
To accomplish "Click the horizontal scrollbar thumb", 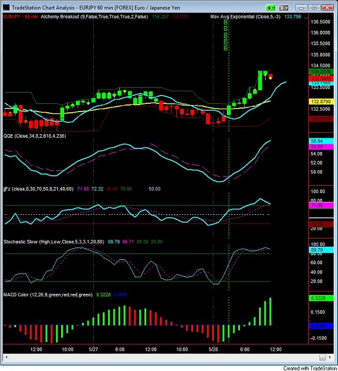I will click(322, 357).
